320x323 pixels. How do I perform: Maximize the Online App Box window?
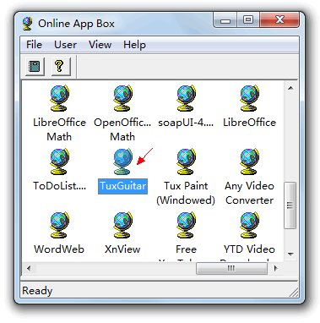click(x=248, y=20)
